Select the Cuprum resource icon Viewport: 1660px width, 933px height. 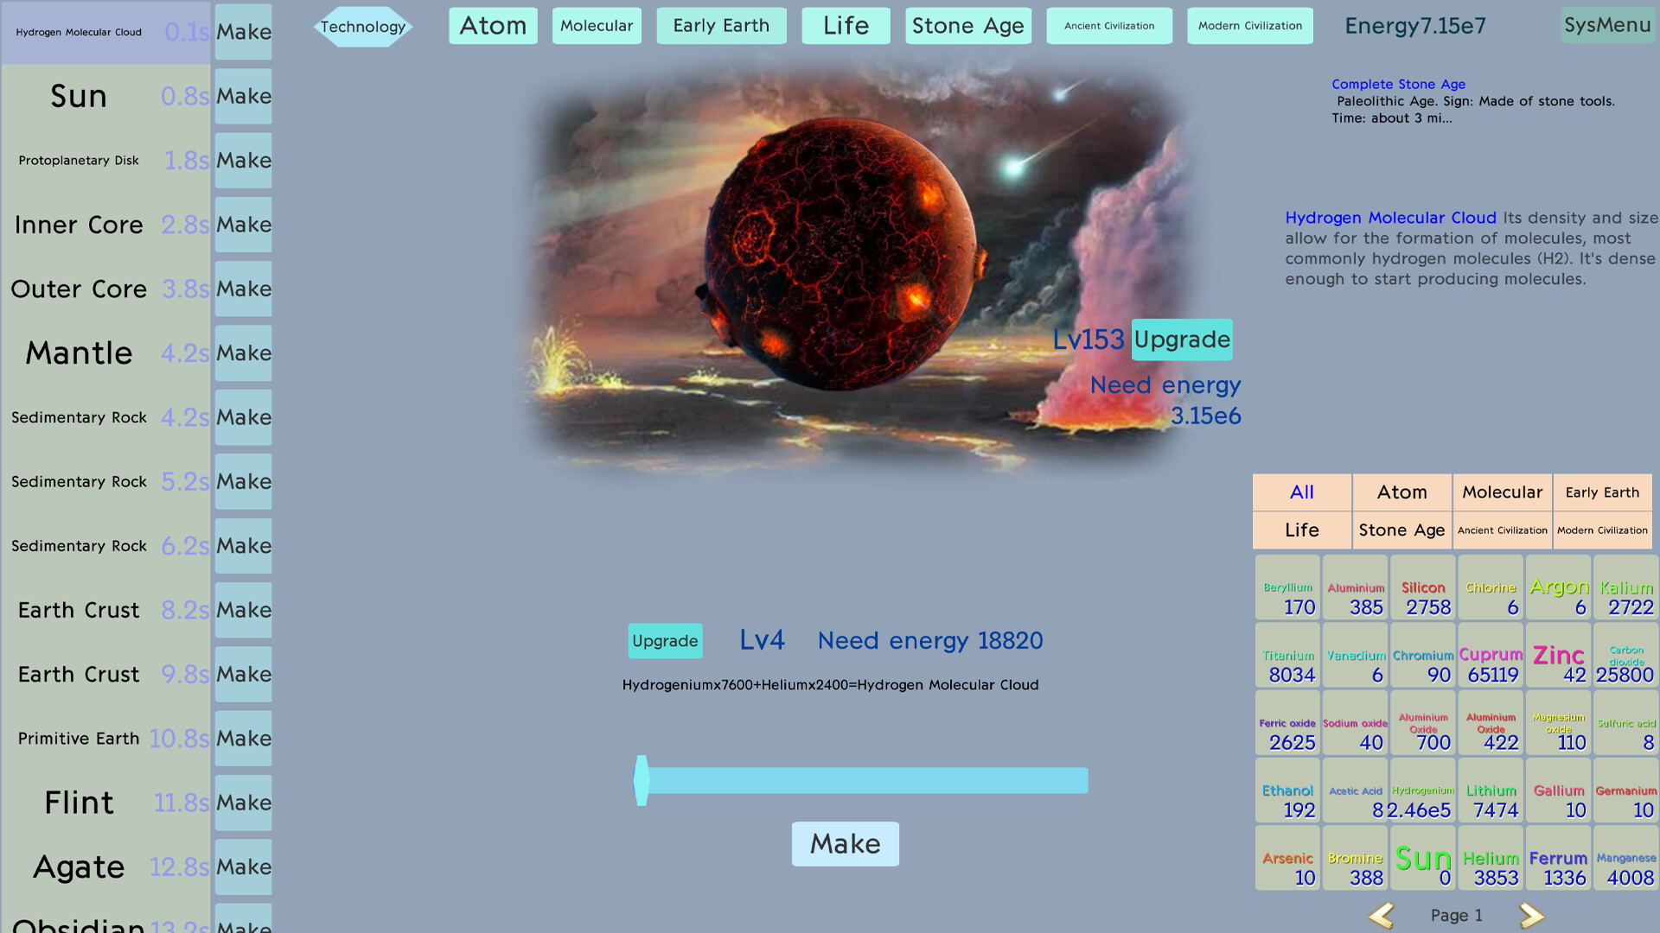1491,655
